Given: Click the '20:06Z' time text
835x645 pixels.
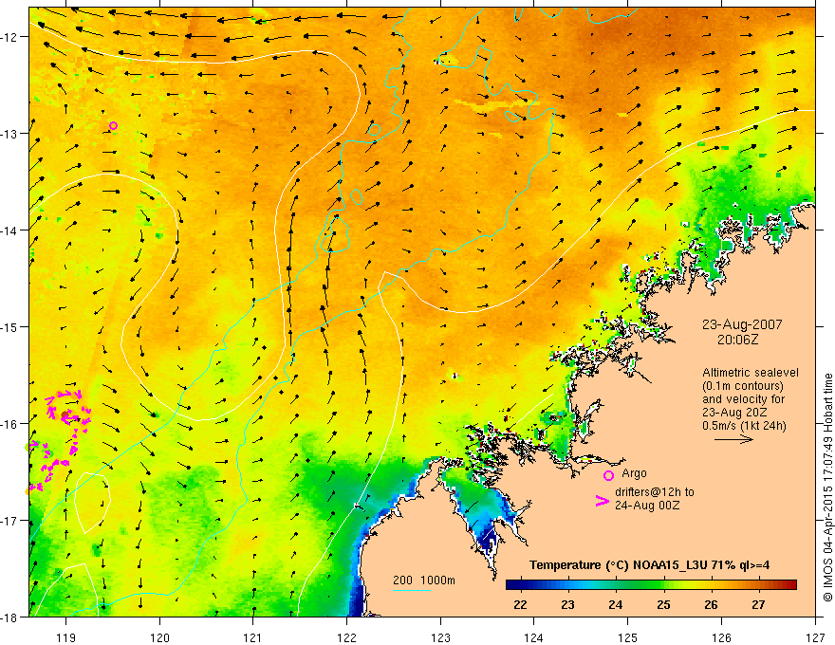Looking at the screenshot, I should [737, 340].
